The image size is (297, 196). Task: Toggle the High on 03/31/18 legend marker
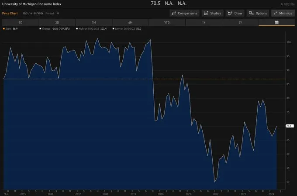coord(77,29)
